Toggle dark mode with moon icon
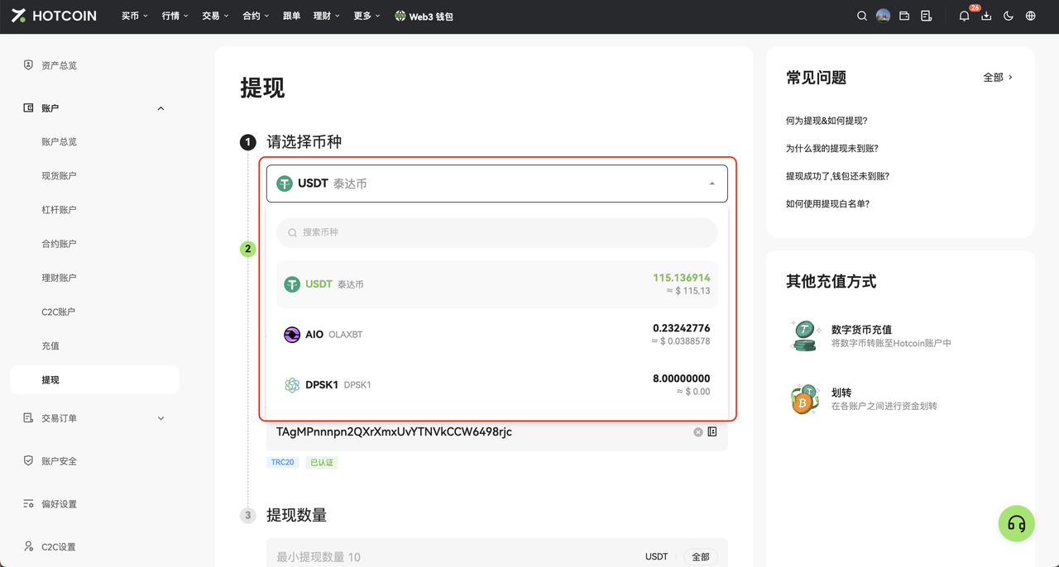The image size is (1059, 567). pos(1008,16)
